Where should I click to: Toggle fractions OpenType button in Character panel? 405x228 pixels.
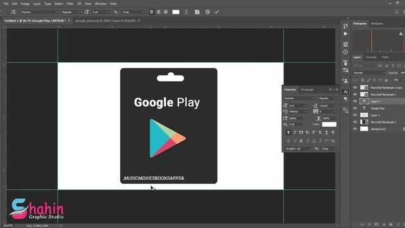pyautogui.click(x=333, y=141)
